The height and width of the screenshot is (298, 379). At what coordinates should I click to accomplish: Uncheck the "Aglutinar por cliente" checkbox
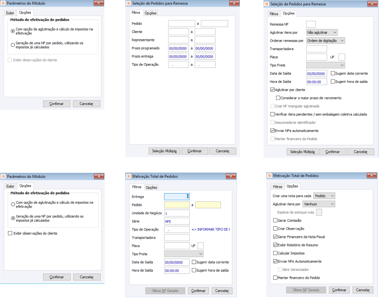click(272, 90)
